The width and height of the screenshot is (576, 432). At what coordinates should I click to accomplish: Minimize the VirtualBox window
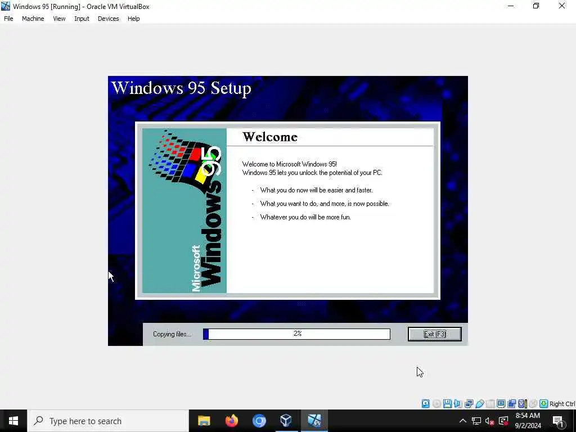pos(511,6)
